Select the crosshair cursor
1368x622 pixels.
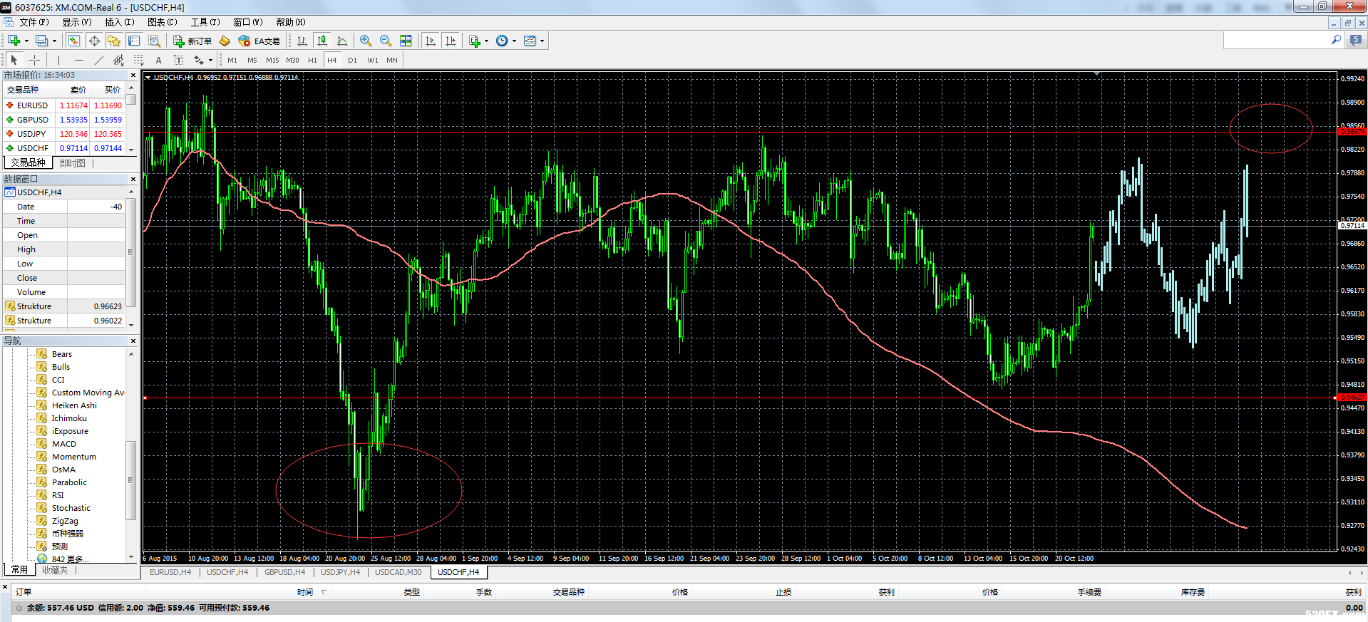(34, 60)
